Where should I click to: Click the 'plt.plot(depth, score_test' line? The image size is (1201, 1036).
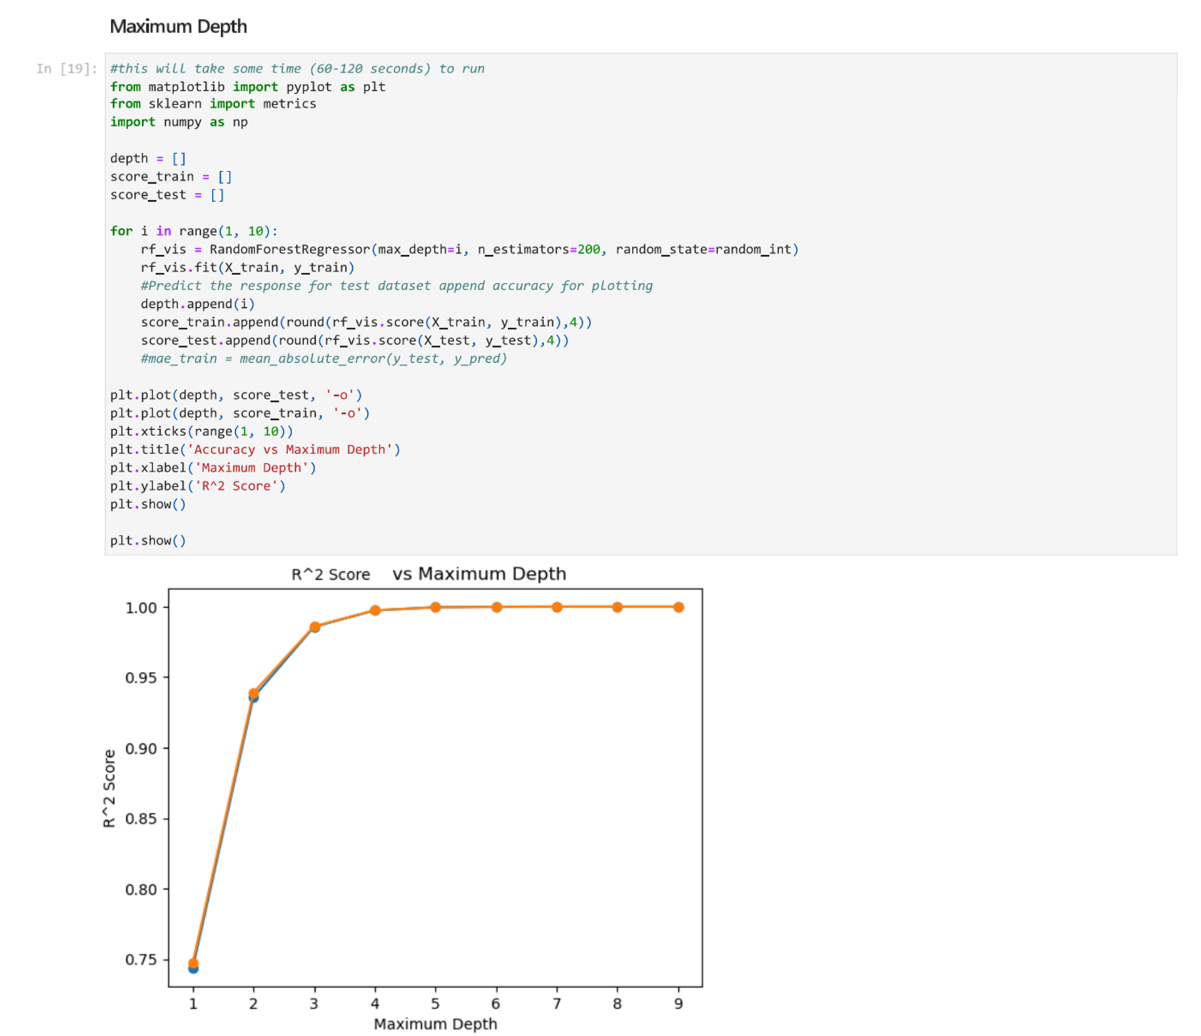click(236, 395)
